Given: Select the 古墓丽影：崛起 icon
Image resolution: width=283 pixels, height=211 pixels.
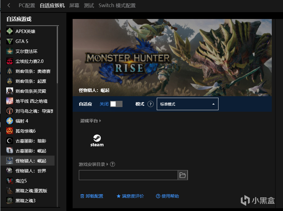Looking at the screenshot, I should click(10, 151).
